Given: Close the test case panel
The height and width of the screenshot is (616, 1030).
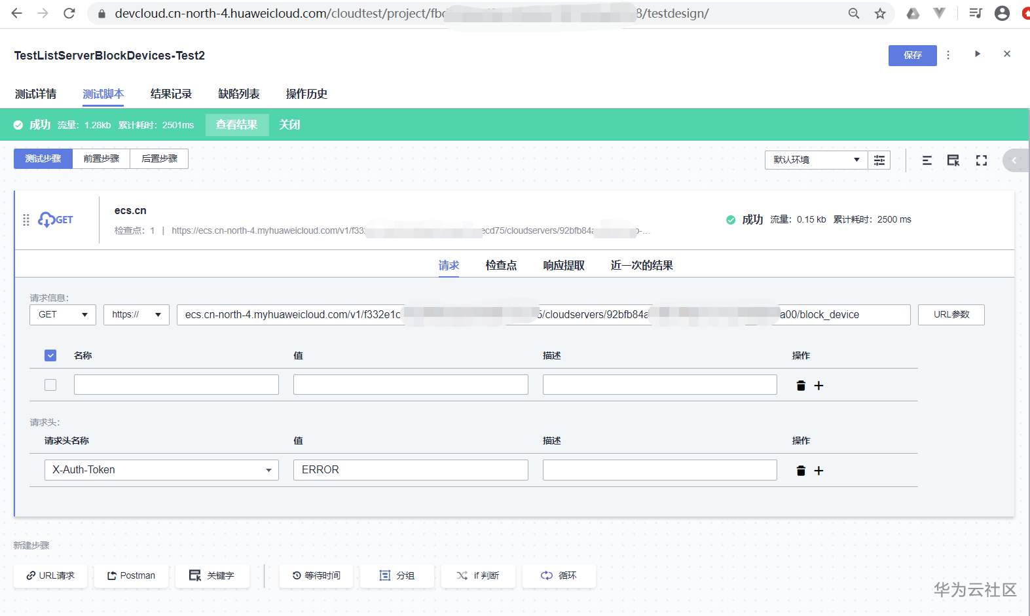Looking at the screenshot, I should point(1007,54).
